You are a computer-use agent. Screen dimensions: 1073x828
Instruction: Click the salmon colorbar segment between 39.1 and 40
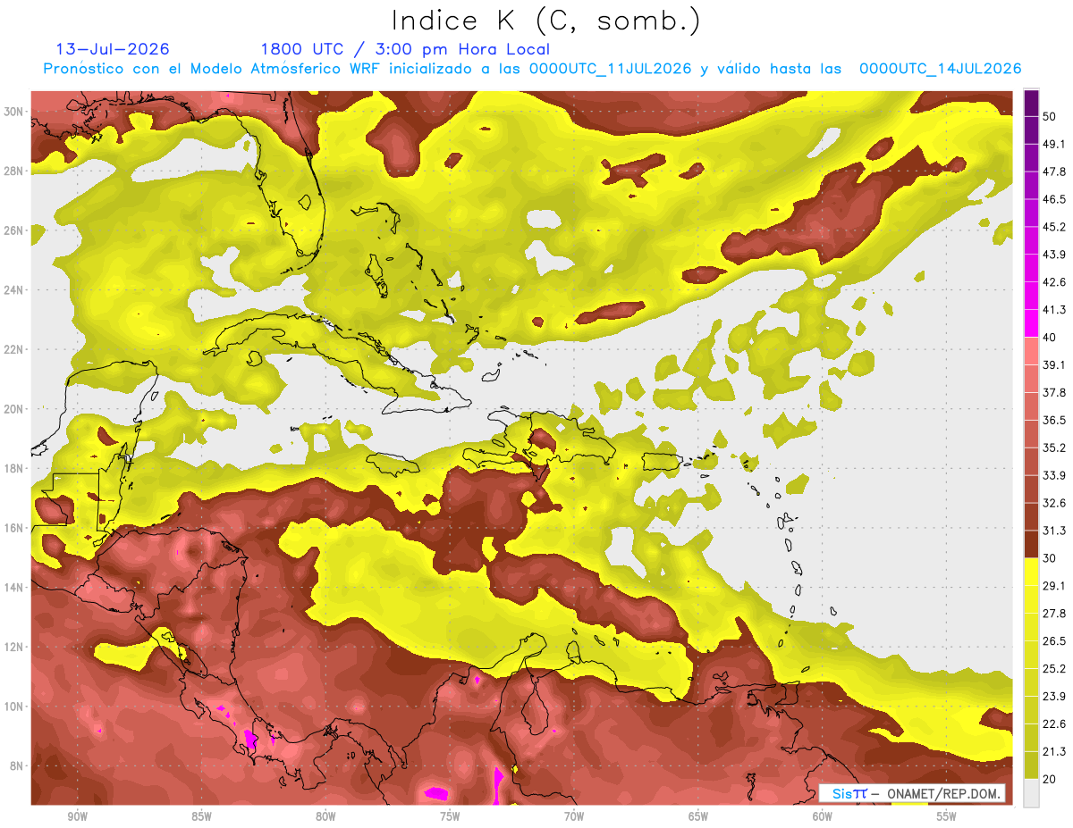pyautogui.click(x=1031, y=350)
